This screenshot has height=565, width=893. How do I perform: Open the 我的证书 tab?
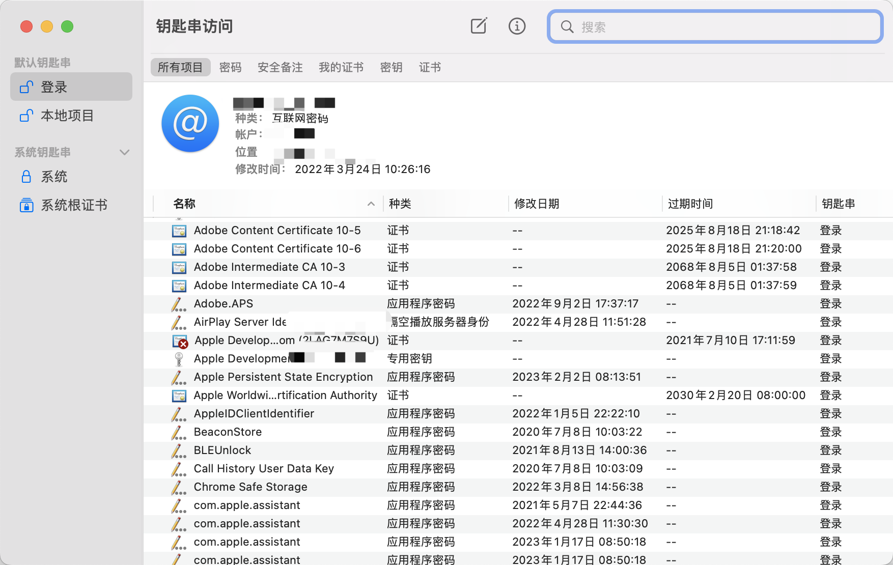coord(341,67)
